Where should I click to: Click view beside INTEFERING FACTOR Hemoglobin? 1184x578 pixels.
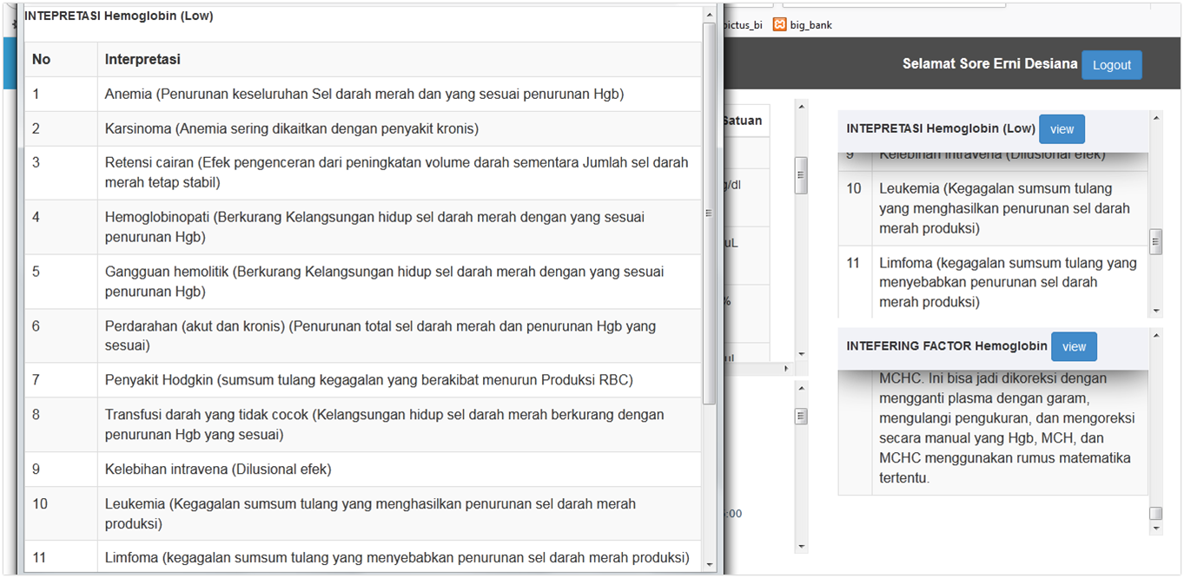(1074, 346)
